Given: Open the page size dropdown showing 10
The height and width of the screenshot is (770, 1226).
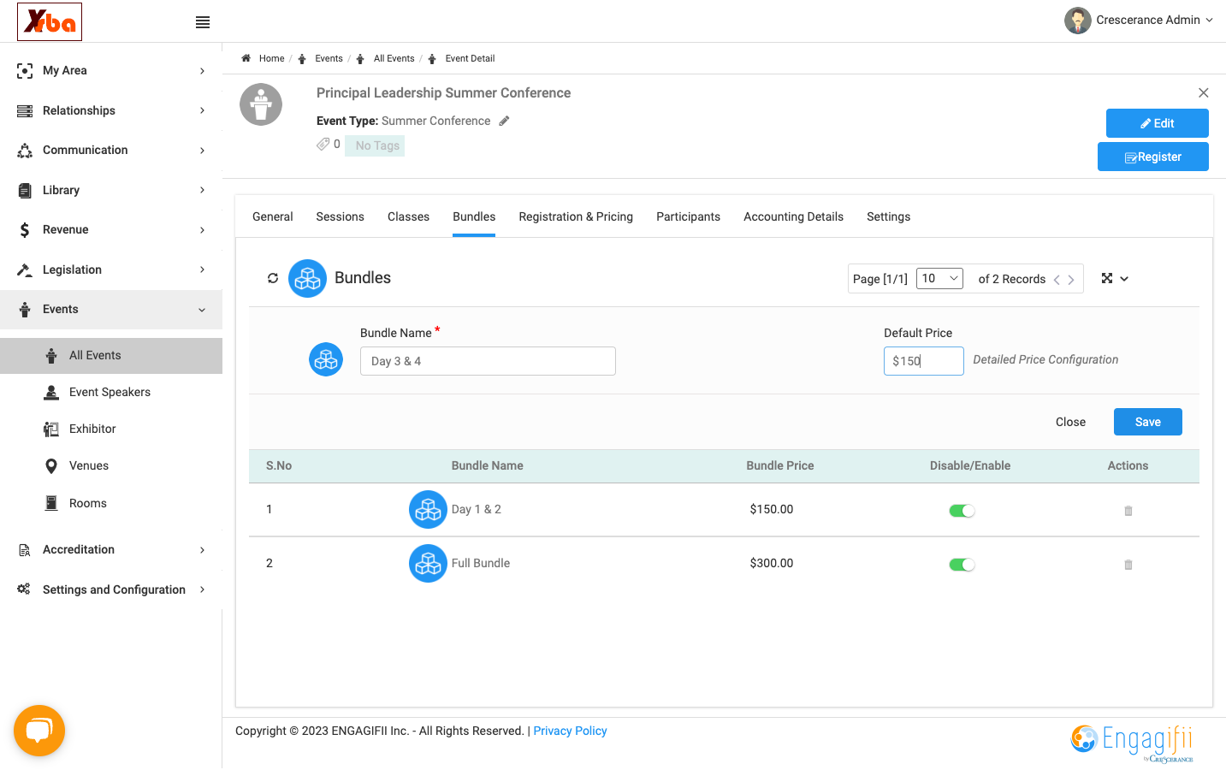Looking at the screenshot, I should coord(940,278).
